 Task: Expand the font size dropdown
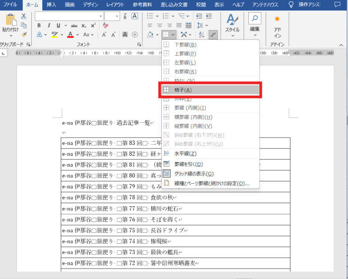coord(117,16)
